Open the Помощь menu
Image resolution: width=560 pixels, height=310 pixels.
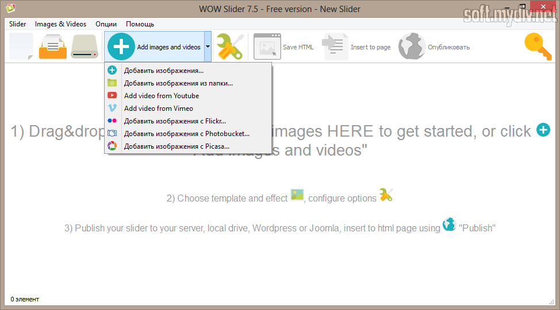(140, 24)
